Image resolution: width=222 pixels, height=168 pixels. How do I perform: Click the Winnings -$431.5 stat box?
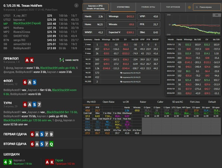pos(121,17)
